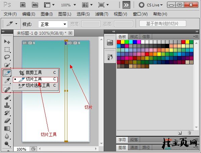Open the 选择(S) menu

pos(83,14)
